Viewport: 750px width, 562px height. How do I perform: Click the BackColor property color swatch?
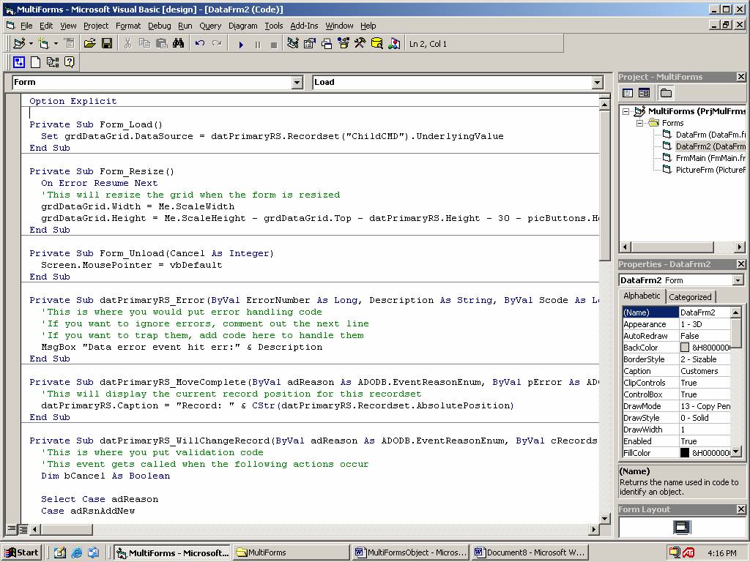(685, 348)
